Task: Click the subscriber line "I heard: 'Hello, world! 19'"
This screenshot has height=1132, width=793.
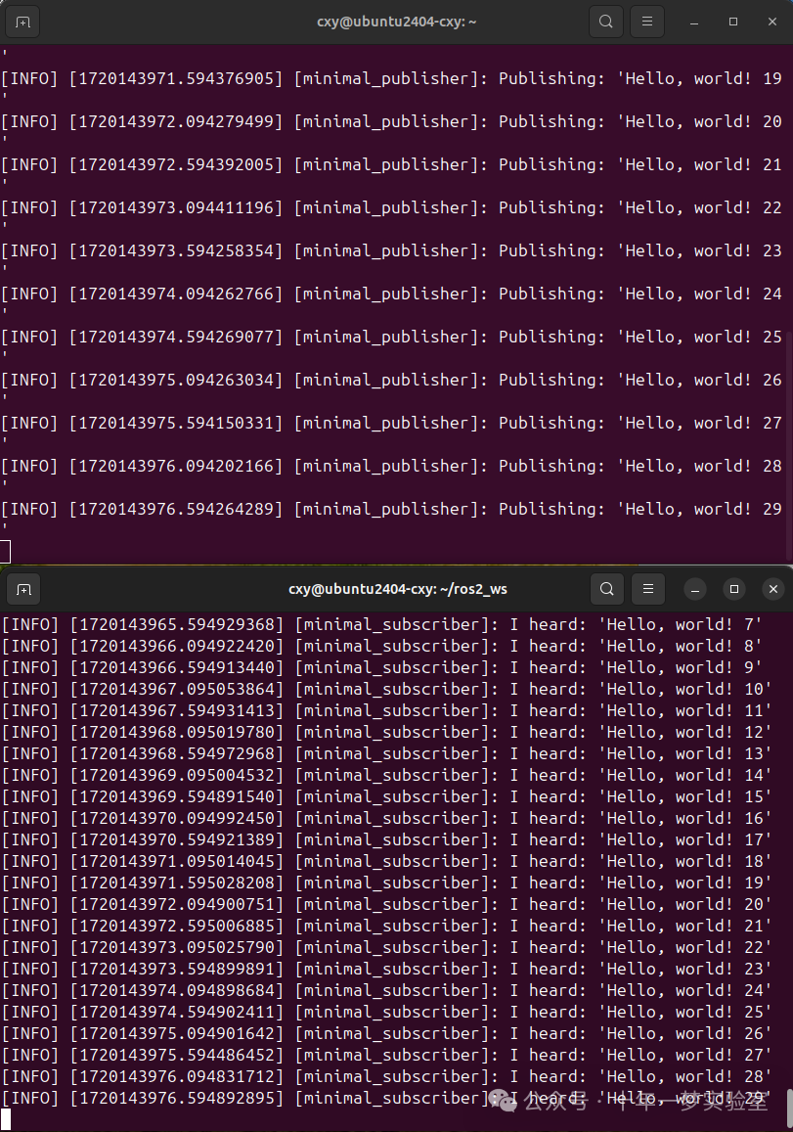Action: click(387, 883)
